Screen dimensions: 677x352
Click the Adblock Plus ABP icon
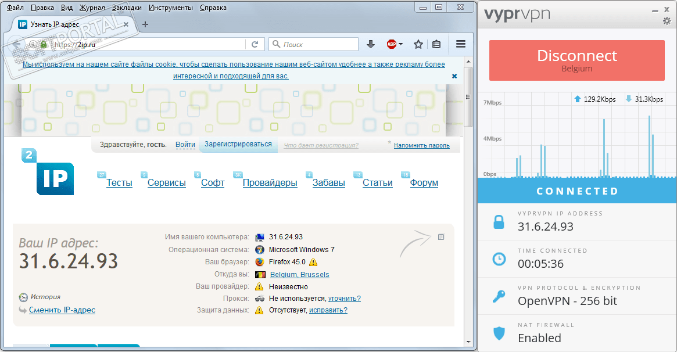[392, 44]
